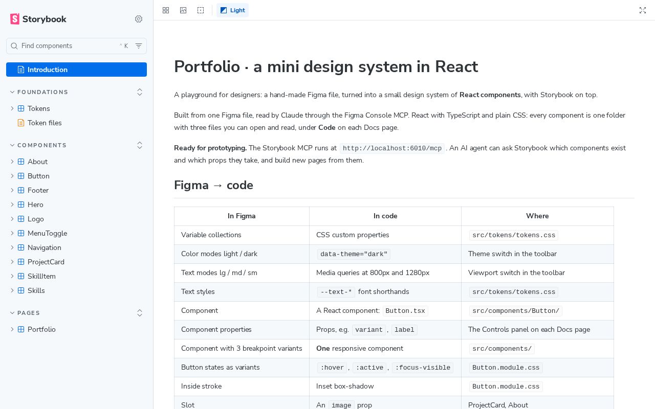
Task: Click the Token files document icon
Action: pos(21,123)
